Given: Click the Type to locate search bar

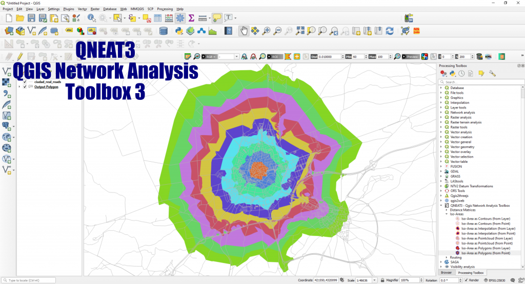Looking at the screenshot, I should point(29,280).
